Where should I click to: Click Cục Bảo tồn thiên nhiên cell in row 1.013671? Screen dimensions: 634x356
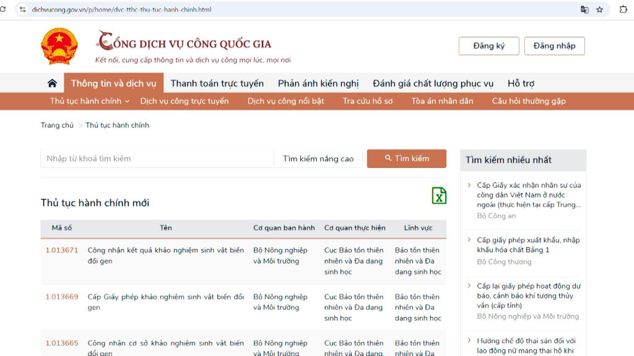click(x=354, y=261)
